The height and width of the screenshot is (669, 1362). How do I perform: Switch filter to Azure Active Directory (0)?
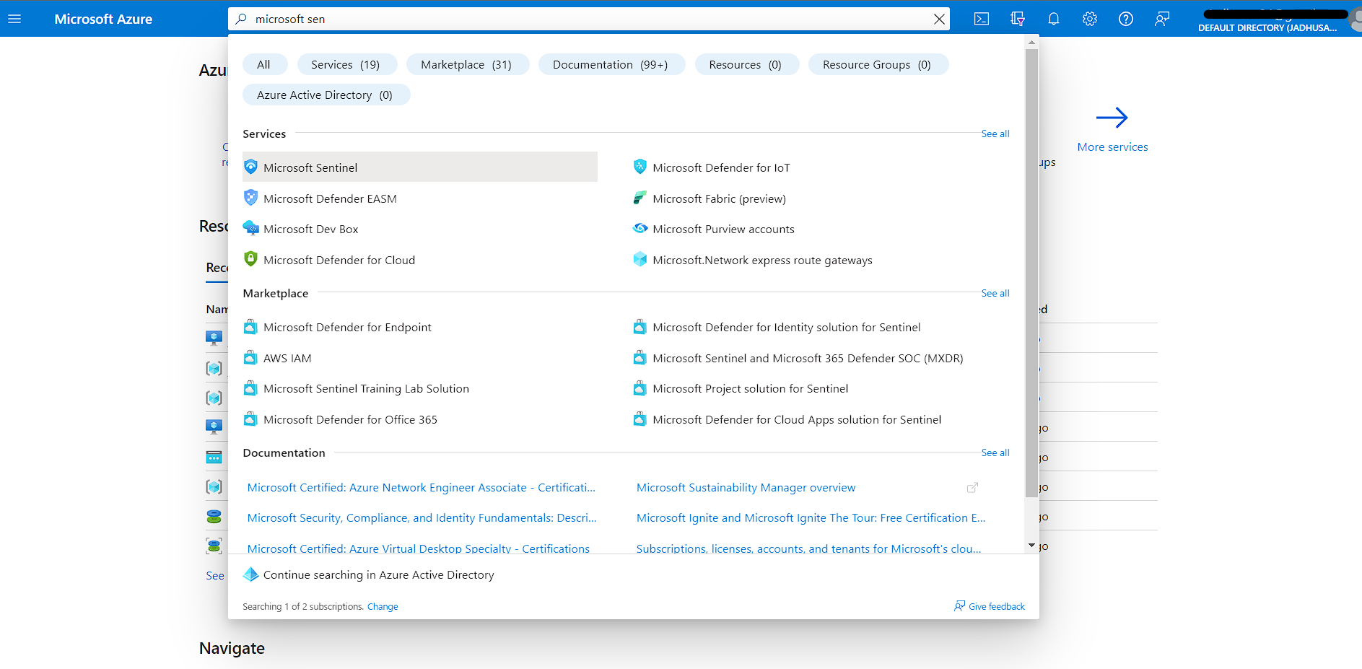326,95
